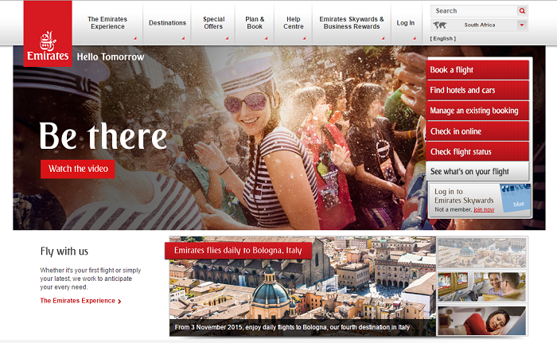Image resolution: width=557 pixels, height=343 pixels.
Task: Open The Emirates Experience red link
Action: 77,301
